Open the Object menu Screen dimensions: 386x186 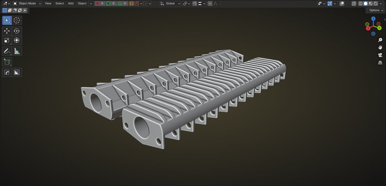click(82, 3)
